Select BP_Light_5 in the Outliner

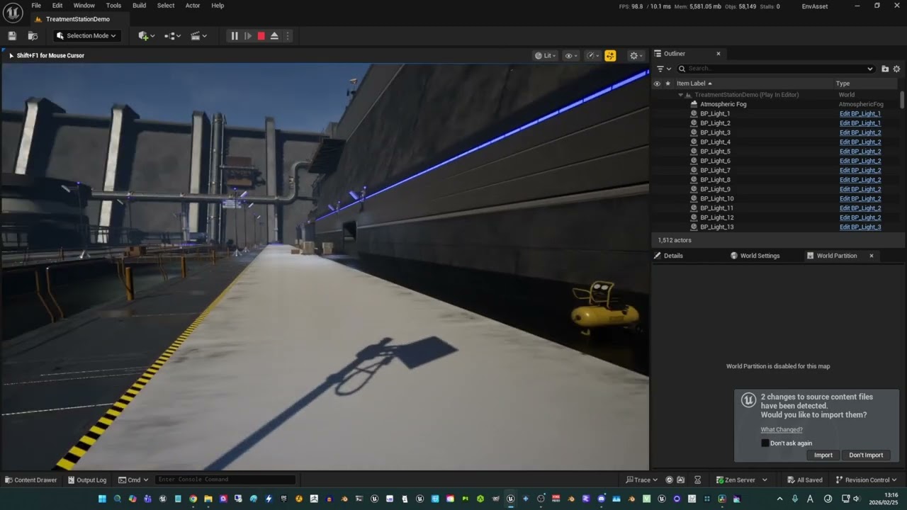tap(716, 152)
